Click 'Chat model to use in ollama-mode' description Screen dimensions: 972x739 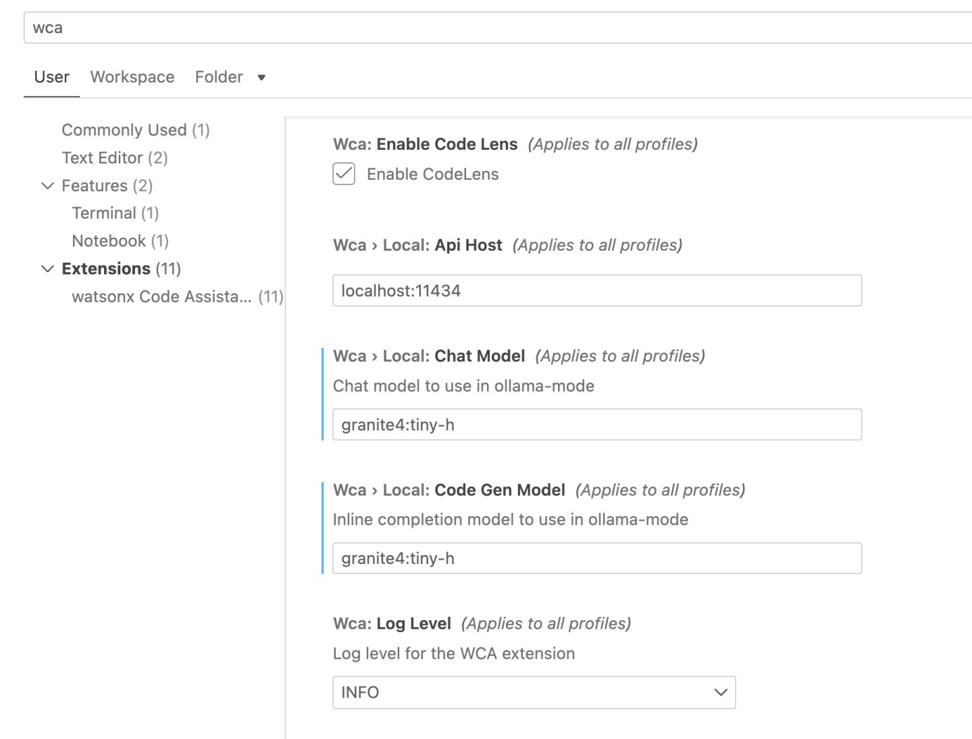[x=463, y=386]
